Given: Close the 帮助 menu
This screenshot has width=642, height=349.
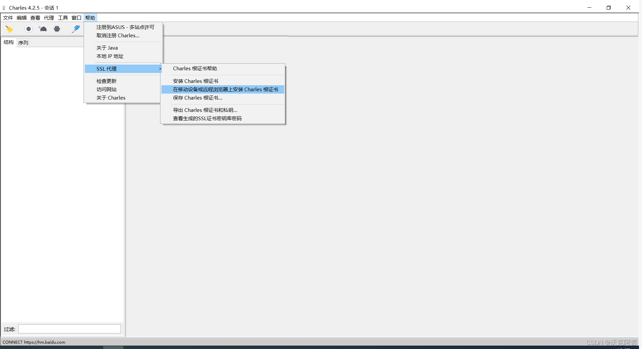Looking at the screenshot, I should 90,18.
